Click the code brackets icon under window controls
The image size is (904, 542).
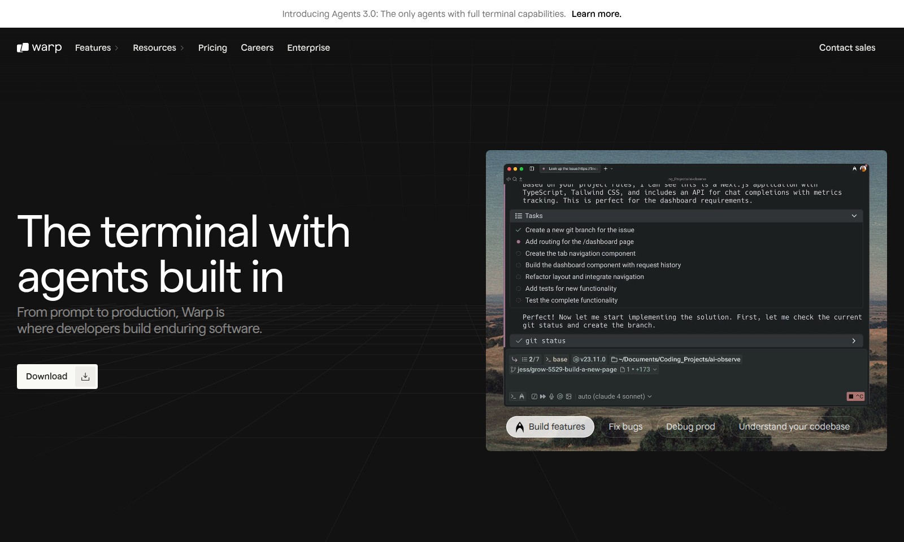508,179
